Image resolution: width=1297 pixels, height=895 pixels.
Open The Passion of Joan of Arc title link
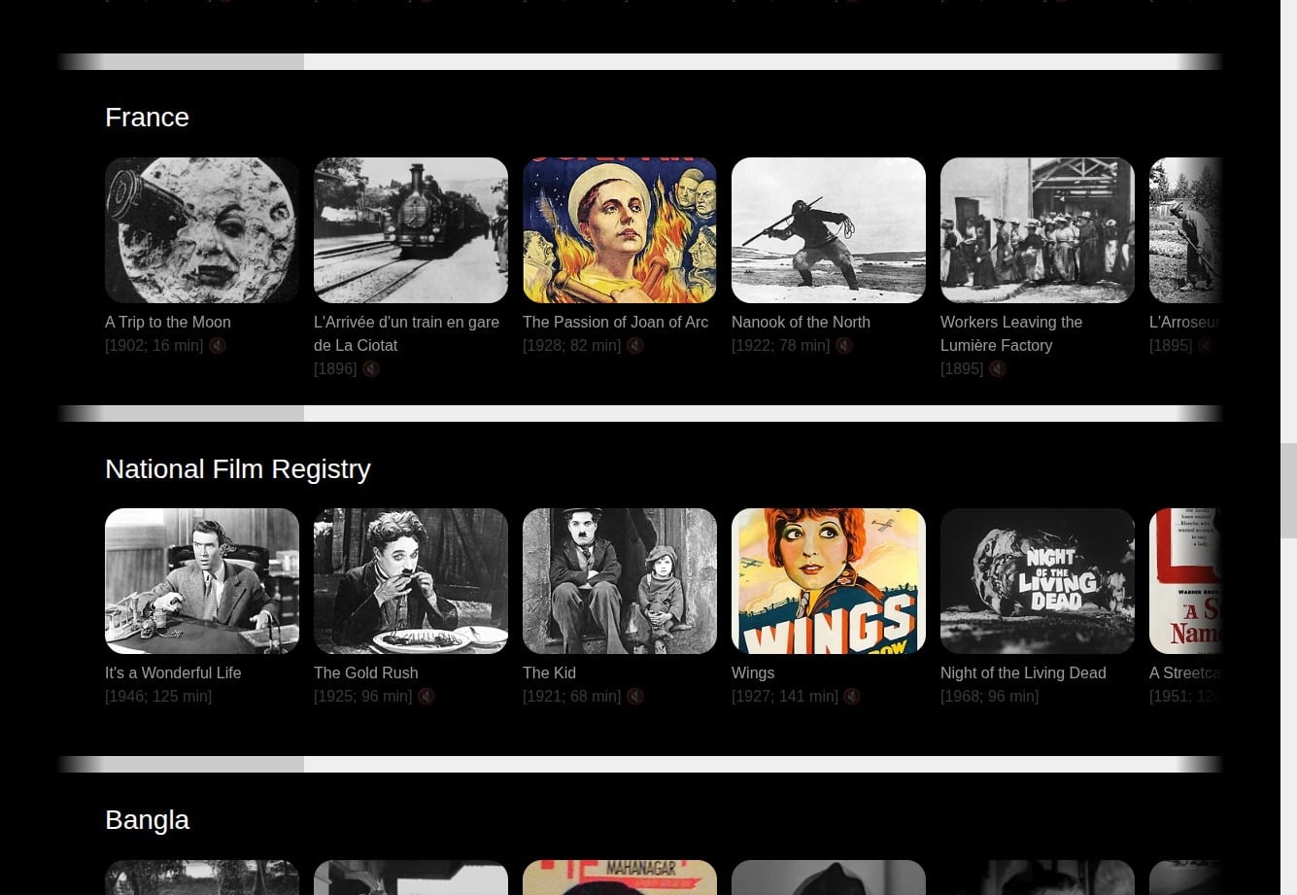tap(615, 322)
